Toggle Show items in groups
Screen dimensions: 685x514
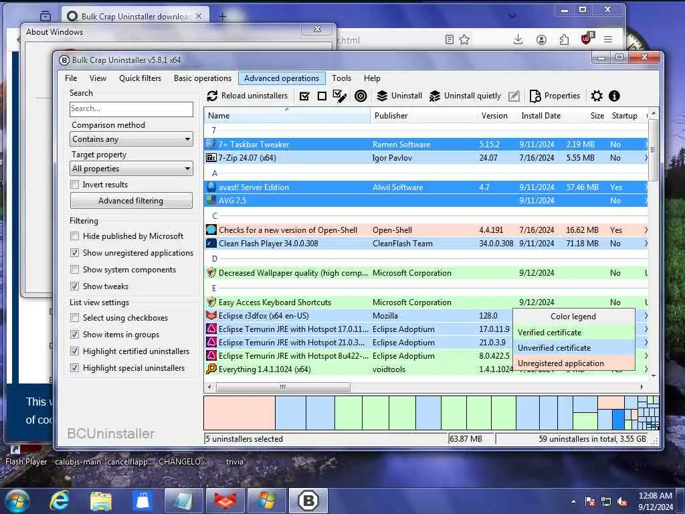[x=75, y=335]
